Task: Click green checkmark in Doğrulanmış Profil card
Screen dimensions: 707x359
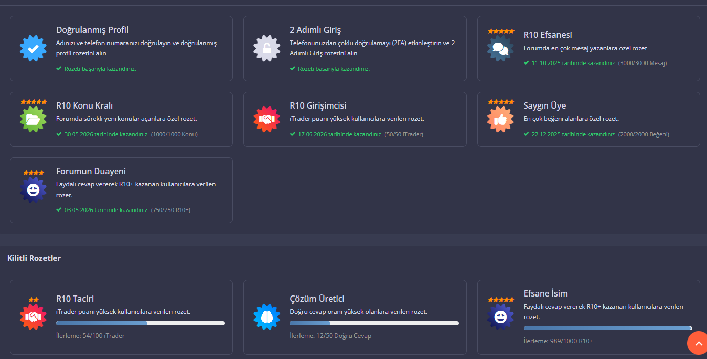Action: coord(59,68)
